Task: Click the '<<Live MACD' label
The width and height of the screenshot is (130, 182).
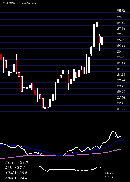Action: coord(109,175)
